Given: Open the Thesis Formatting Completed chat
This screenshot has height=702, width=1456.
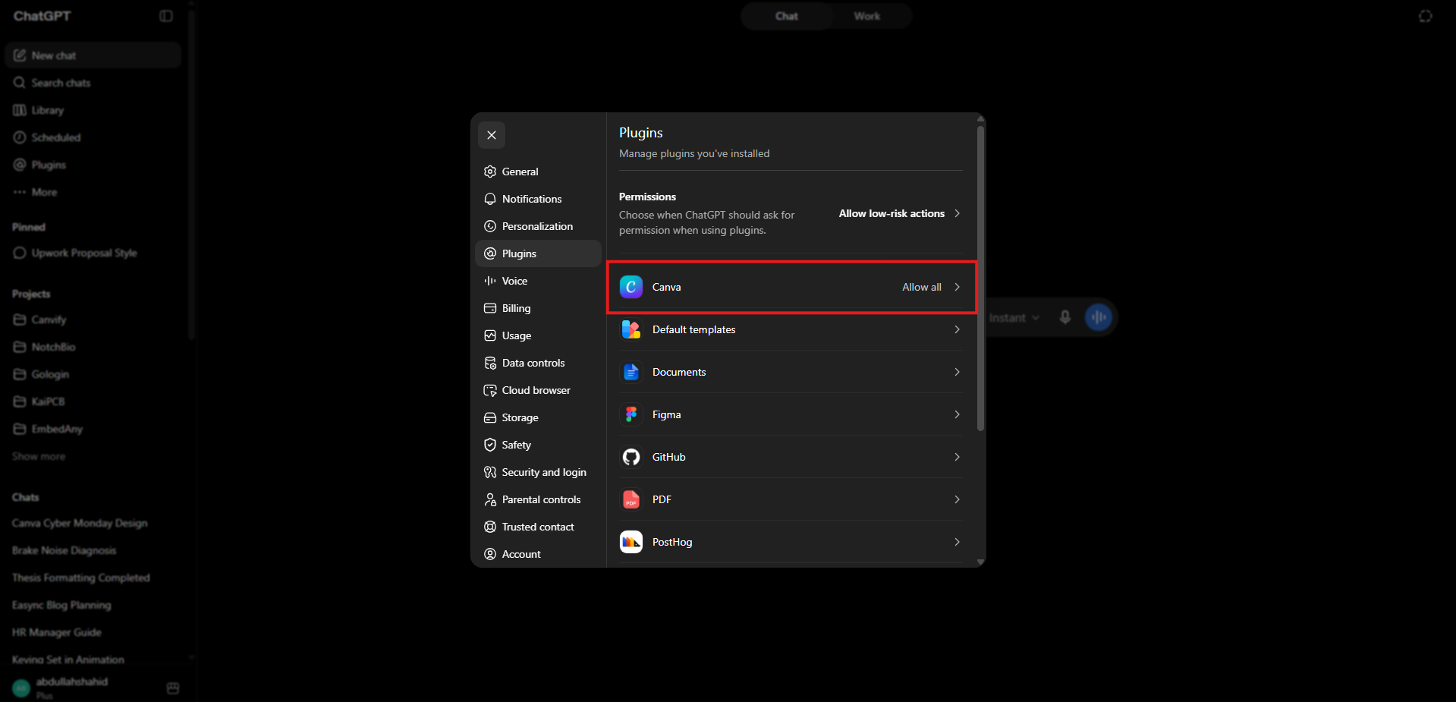Looking at the screenshot, I should [x=93, y=578].
